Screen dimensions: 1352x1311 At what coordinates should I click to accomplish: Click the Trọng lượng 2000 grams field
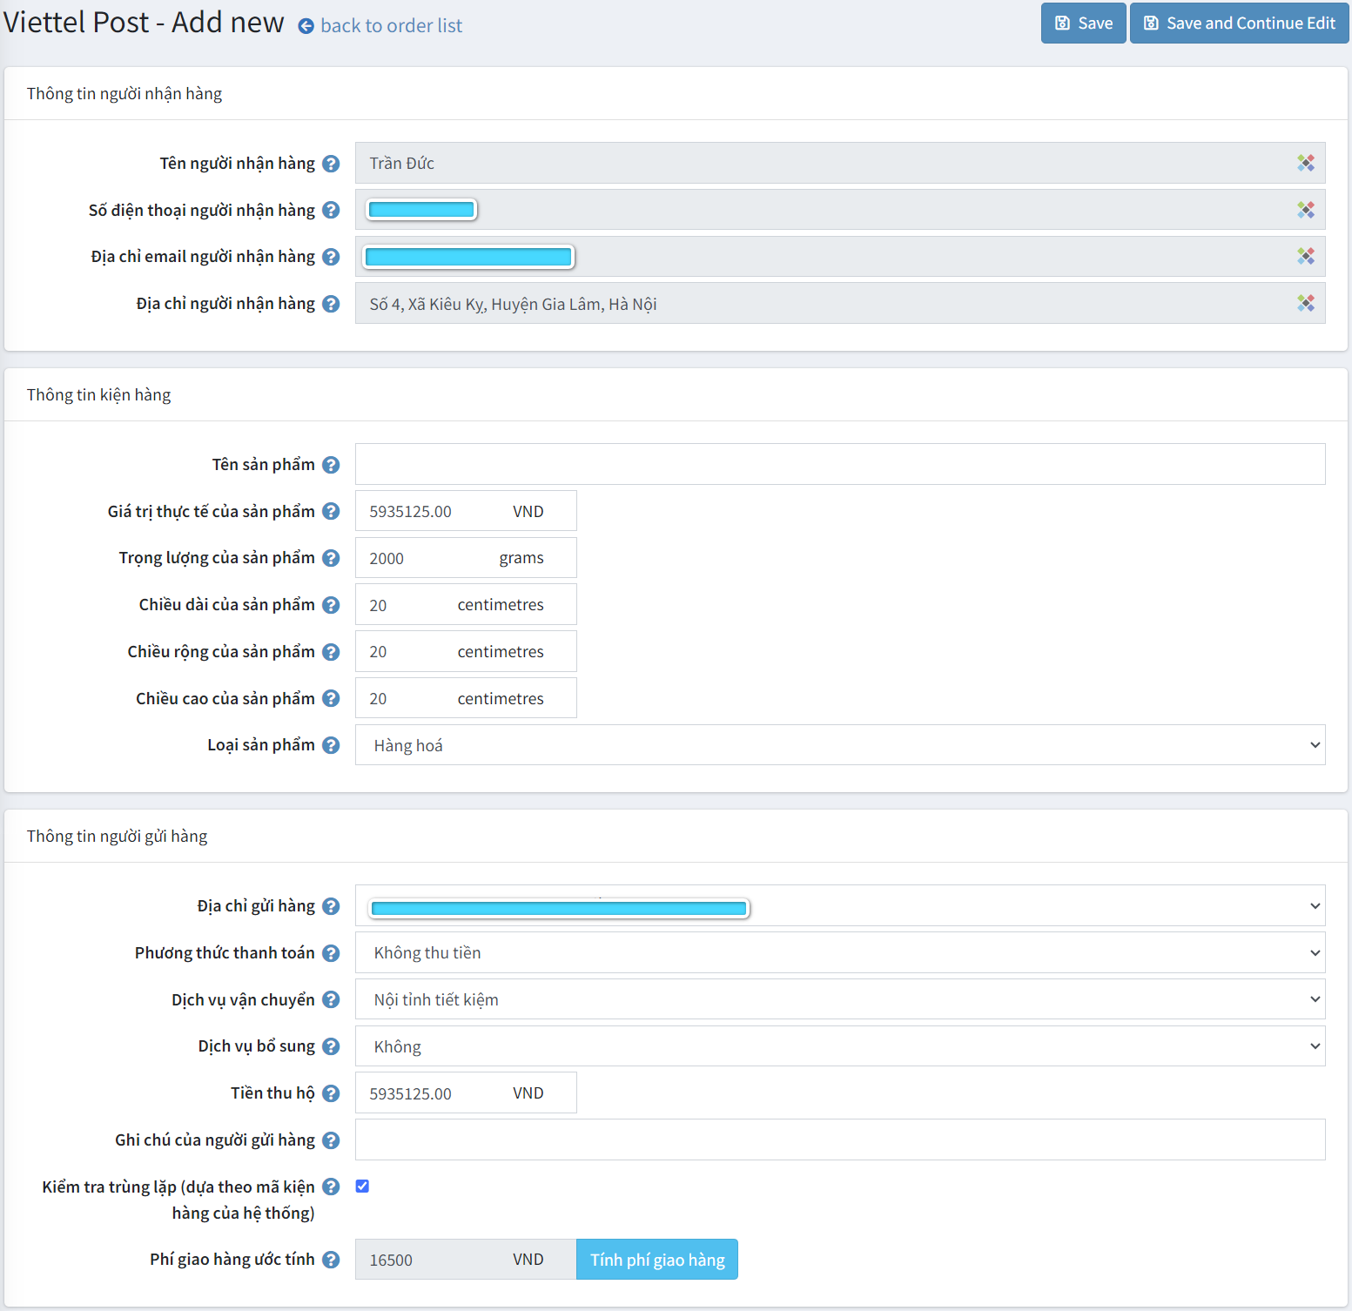[x=466, y=558]
